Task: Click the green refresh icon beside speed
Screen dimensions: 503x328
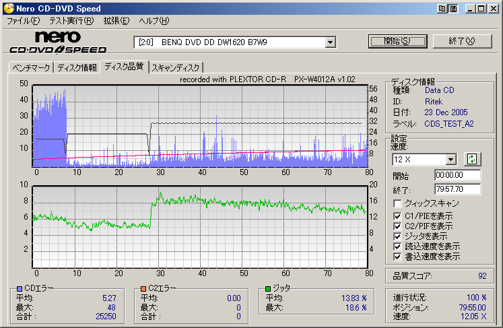Action: [x=473, y=159]
